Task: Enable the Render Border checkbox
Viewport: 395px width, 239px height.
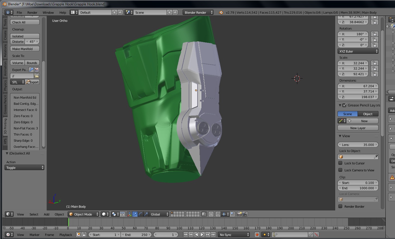Action: tap(340, 206)
